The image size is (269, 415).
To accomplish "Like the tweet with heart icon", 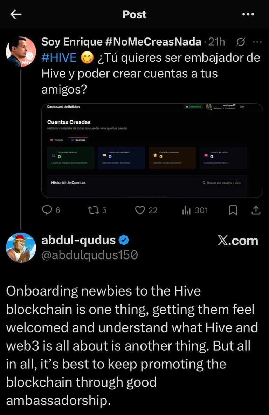I will pyautogui.click(x=140, y=210).
